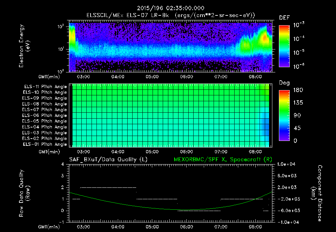Click the data quality level 2 line segment
The height and width of the screenshot is (232, 336).
108,187
